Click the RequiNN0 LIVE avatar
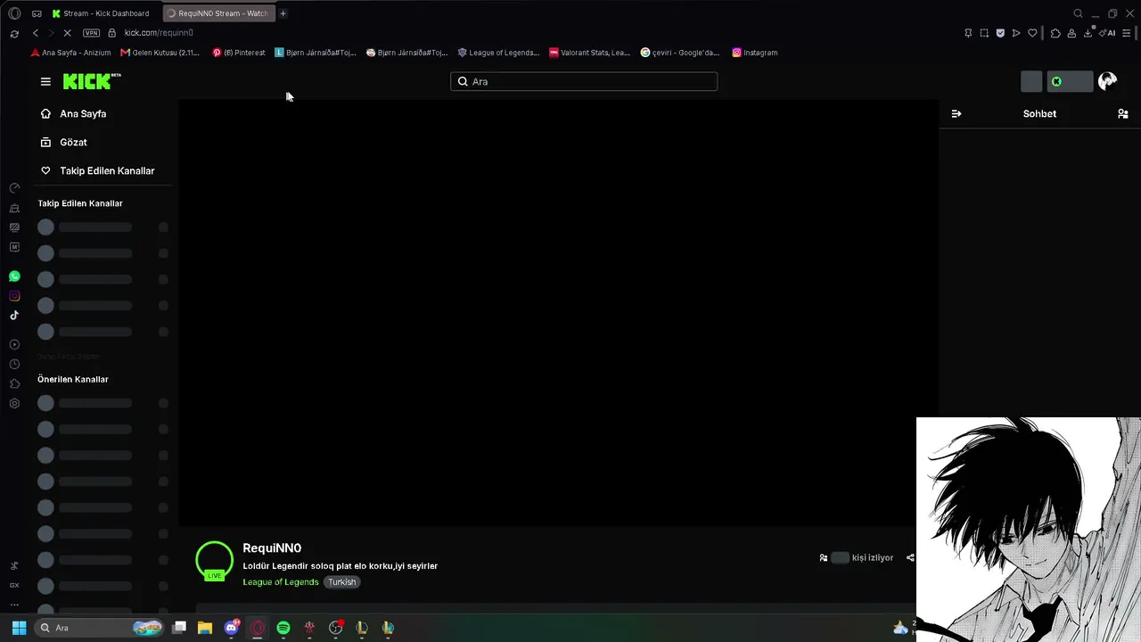Image resolution: width=1141 pixels, height=642 pixels. 214,561
